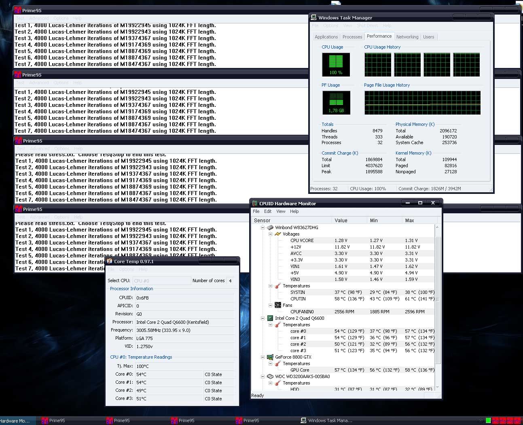523x425 pixels.
Task: Click the Sensor column header
Action: (x=291, y=221)
